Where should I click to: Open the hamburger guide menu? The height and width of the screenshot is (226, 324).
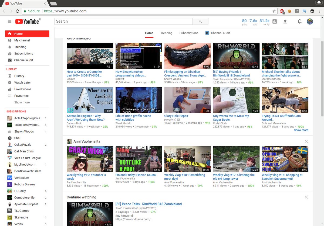click(10, 22)
